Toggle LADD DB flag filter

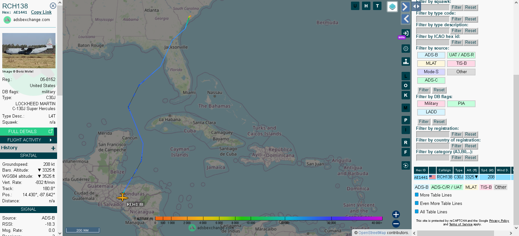tap(431, 112)
